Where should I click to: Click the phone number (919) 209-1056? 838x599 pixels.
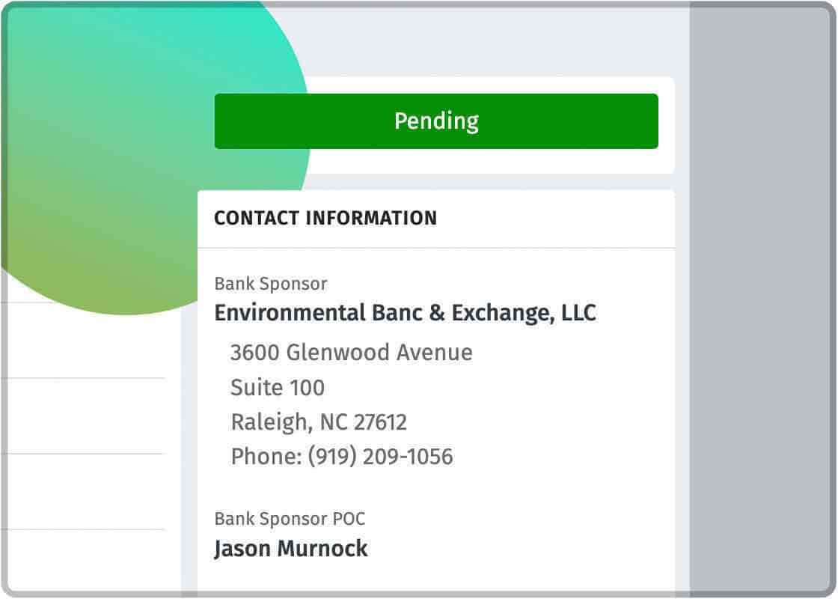tap(381, 457)
